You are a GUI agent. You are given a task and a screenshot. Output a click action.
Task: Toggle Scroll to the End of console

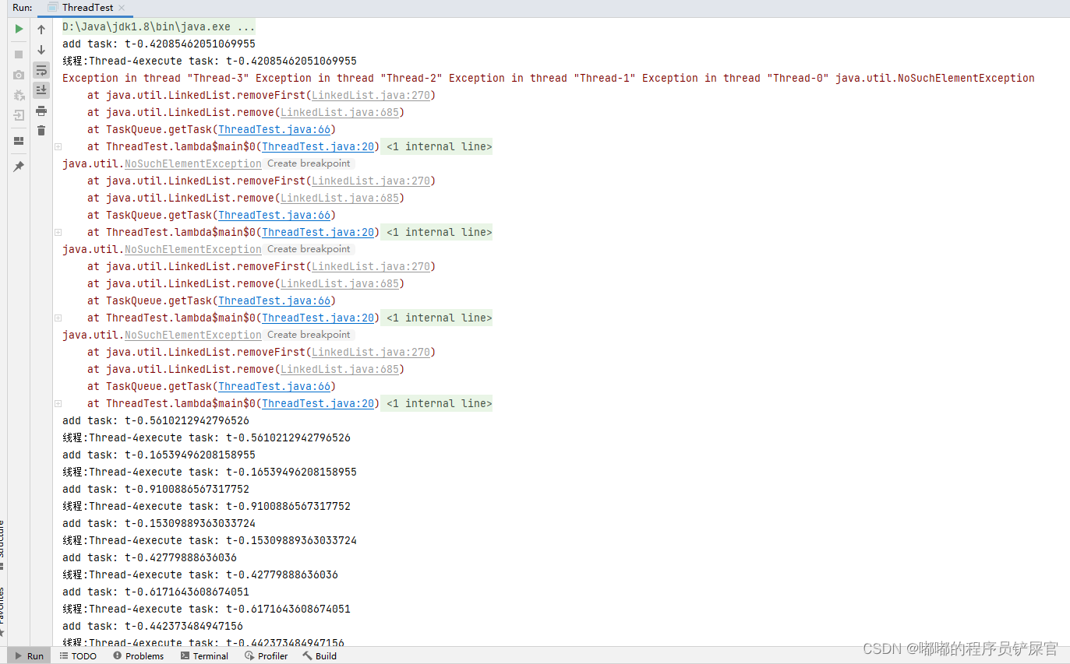point(41,90)
